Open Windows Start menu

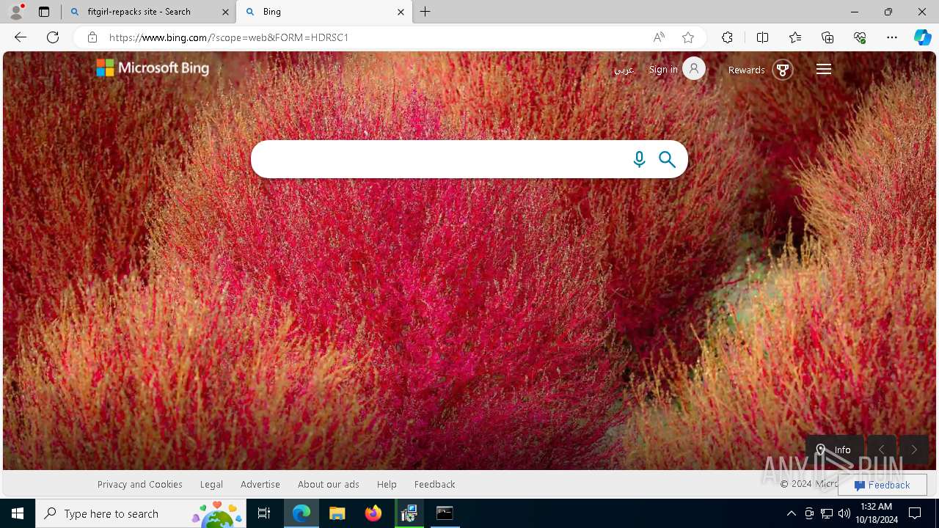18,513
